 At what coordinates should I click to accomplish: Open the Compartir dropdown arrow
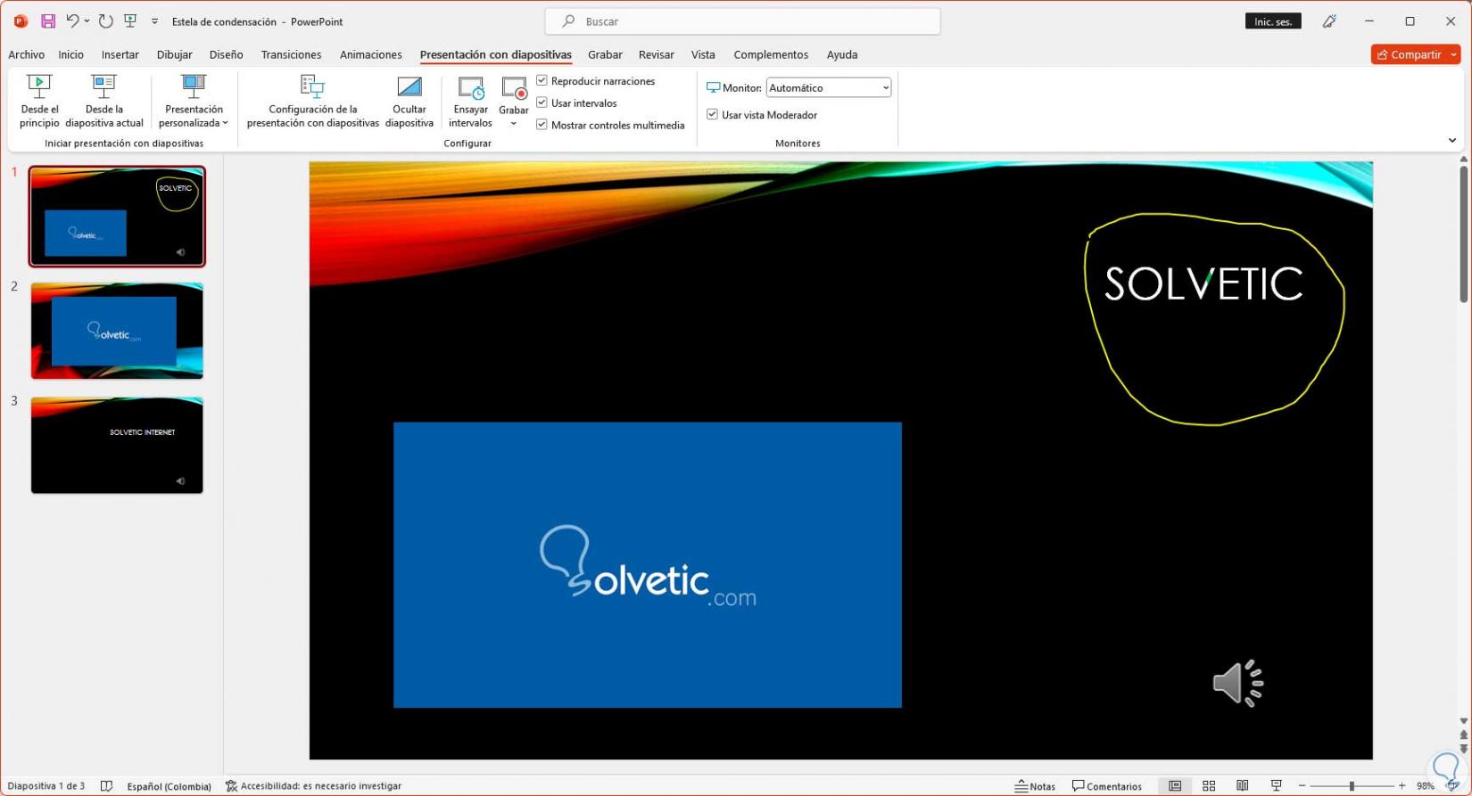[x=1454, y=54]
